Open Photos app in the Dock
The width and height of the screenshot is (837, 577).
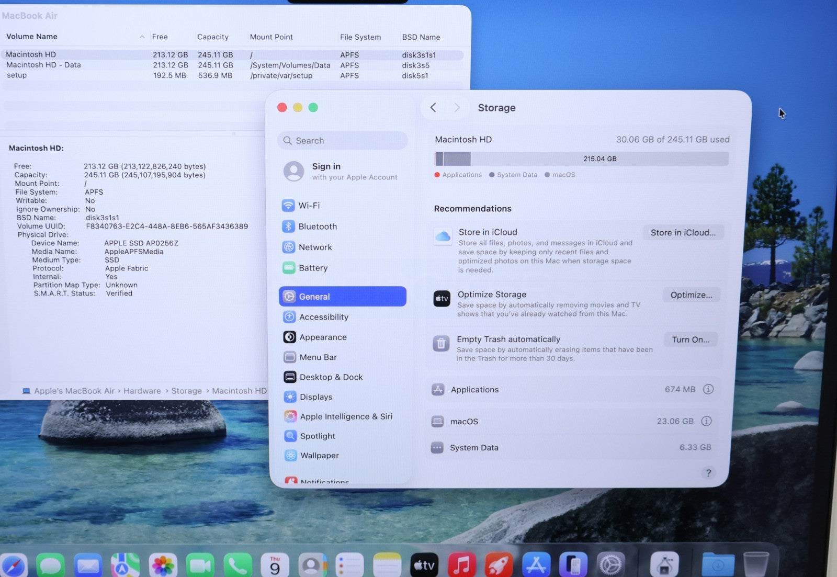pos(163,565)
